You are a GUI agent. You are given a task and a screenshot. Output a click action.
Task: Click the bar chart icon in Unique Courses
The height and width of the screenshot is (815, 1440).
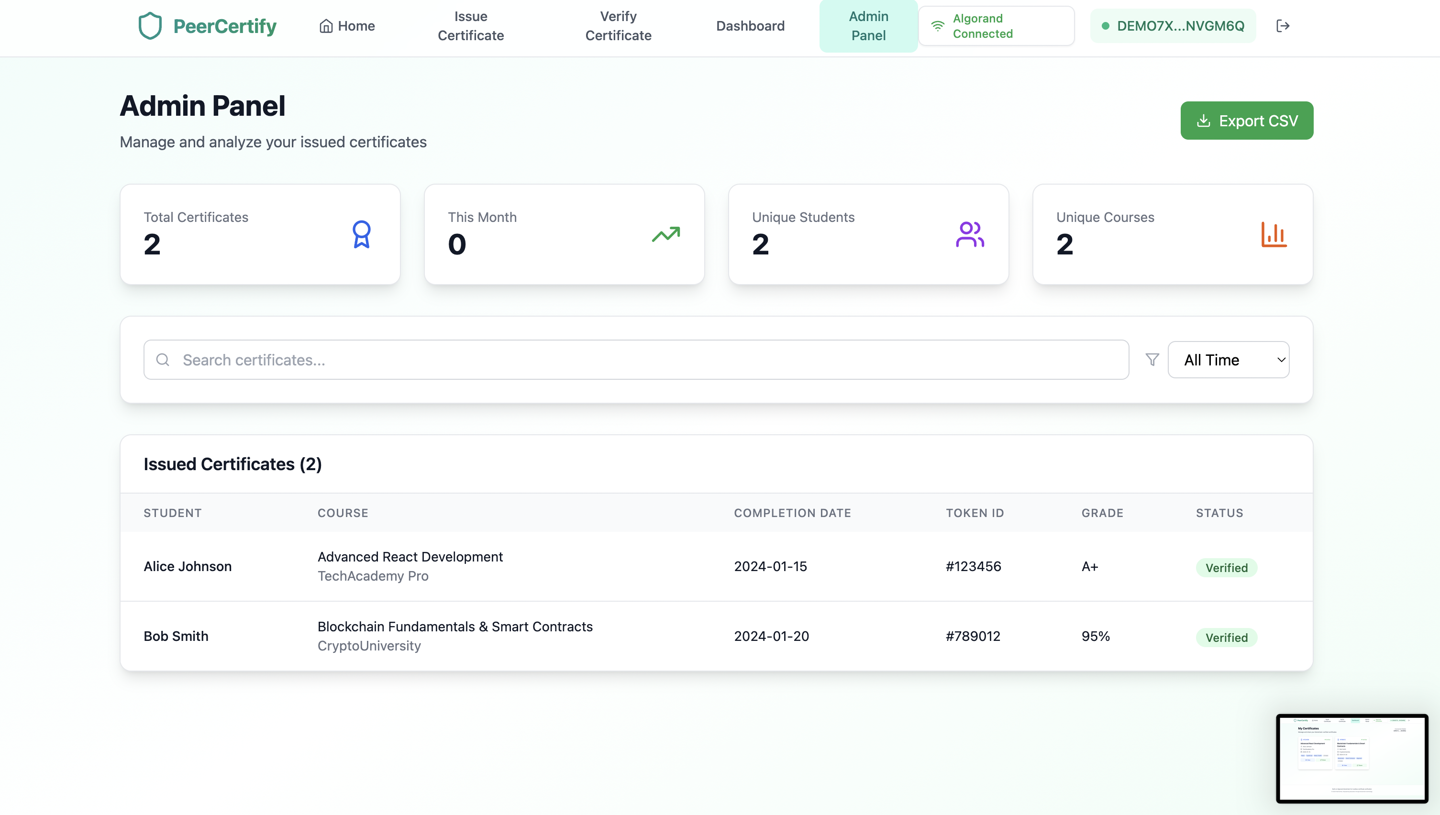pyautogui.click(x=1274, y=234)
